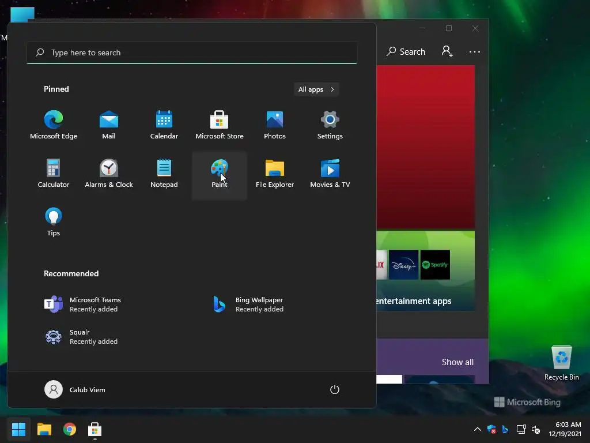Click Search in the Microsoft Store window
The width and height of the screenshot is (590, 443).
tap(406, 51)
